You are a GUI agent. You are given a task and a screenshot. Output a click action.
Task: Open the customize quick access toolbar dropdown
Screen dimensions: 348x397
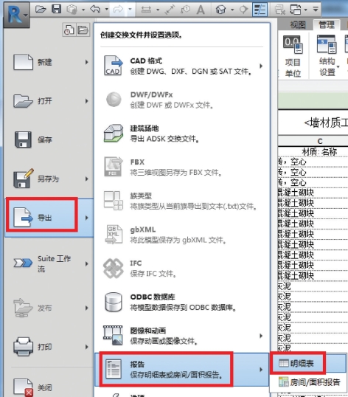pos(316,10)
